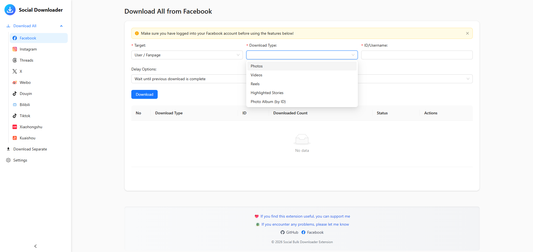The height and width of the screenshot is (252, 533).
Task: Choose Reels in the Download Type list
Action: (x=302, y=84)
